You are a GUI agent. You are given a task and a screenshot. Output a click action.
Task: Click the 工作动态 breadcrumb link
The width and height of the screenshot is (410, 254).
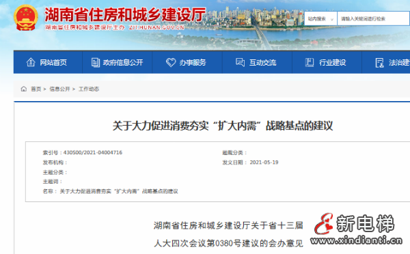pyautogui.click(x=89, y=89)
